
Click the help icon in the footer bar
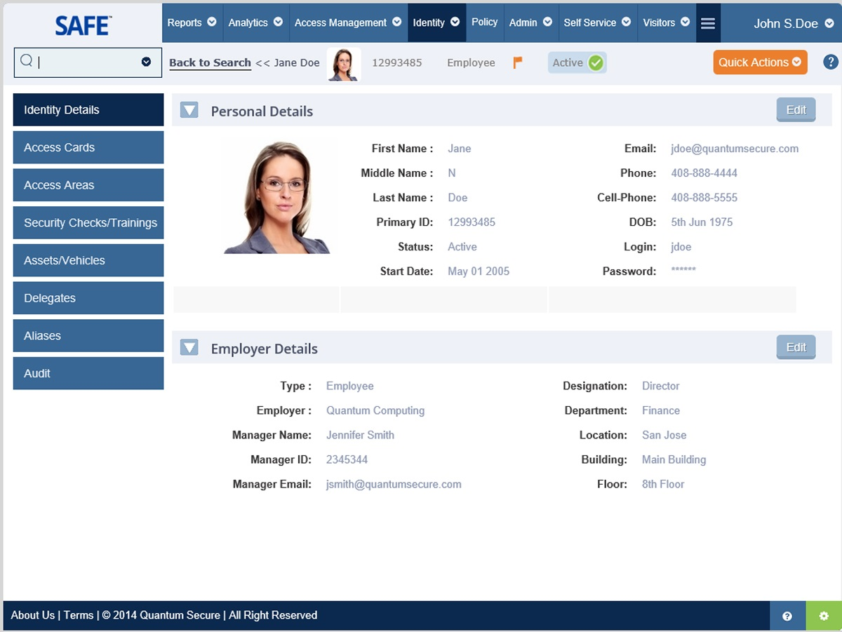point(787,615)
